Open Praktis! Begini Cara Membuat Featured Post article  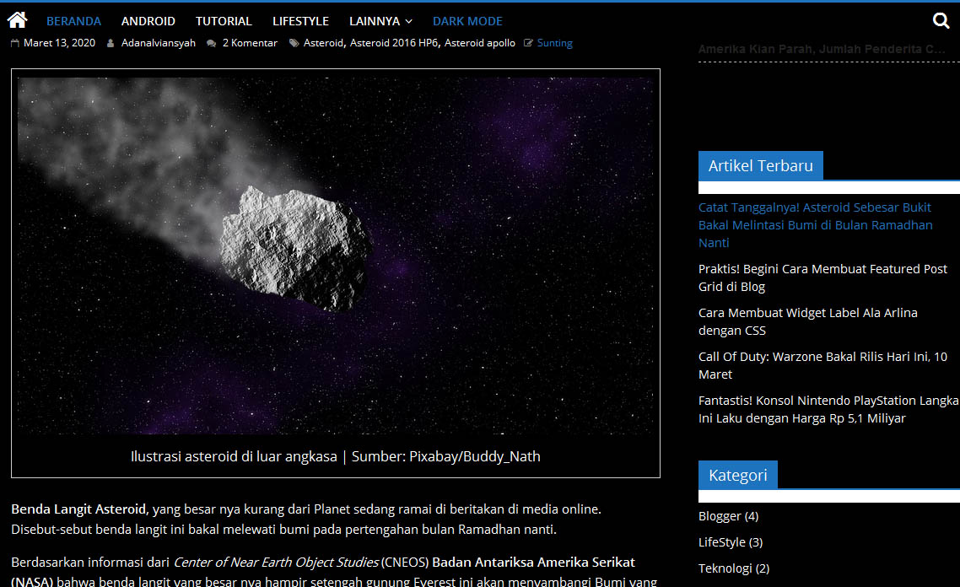[x=822, y=277]
